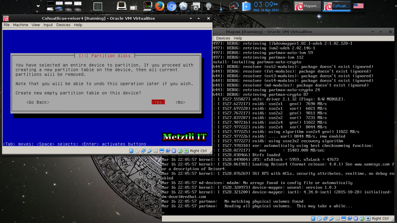The height and width of the screenshot is (223, 397).
Task: Shade Мария window using down-arrow title button
Action: pos(372,32)
